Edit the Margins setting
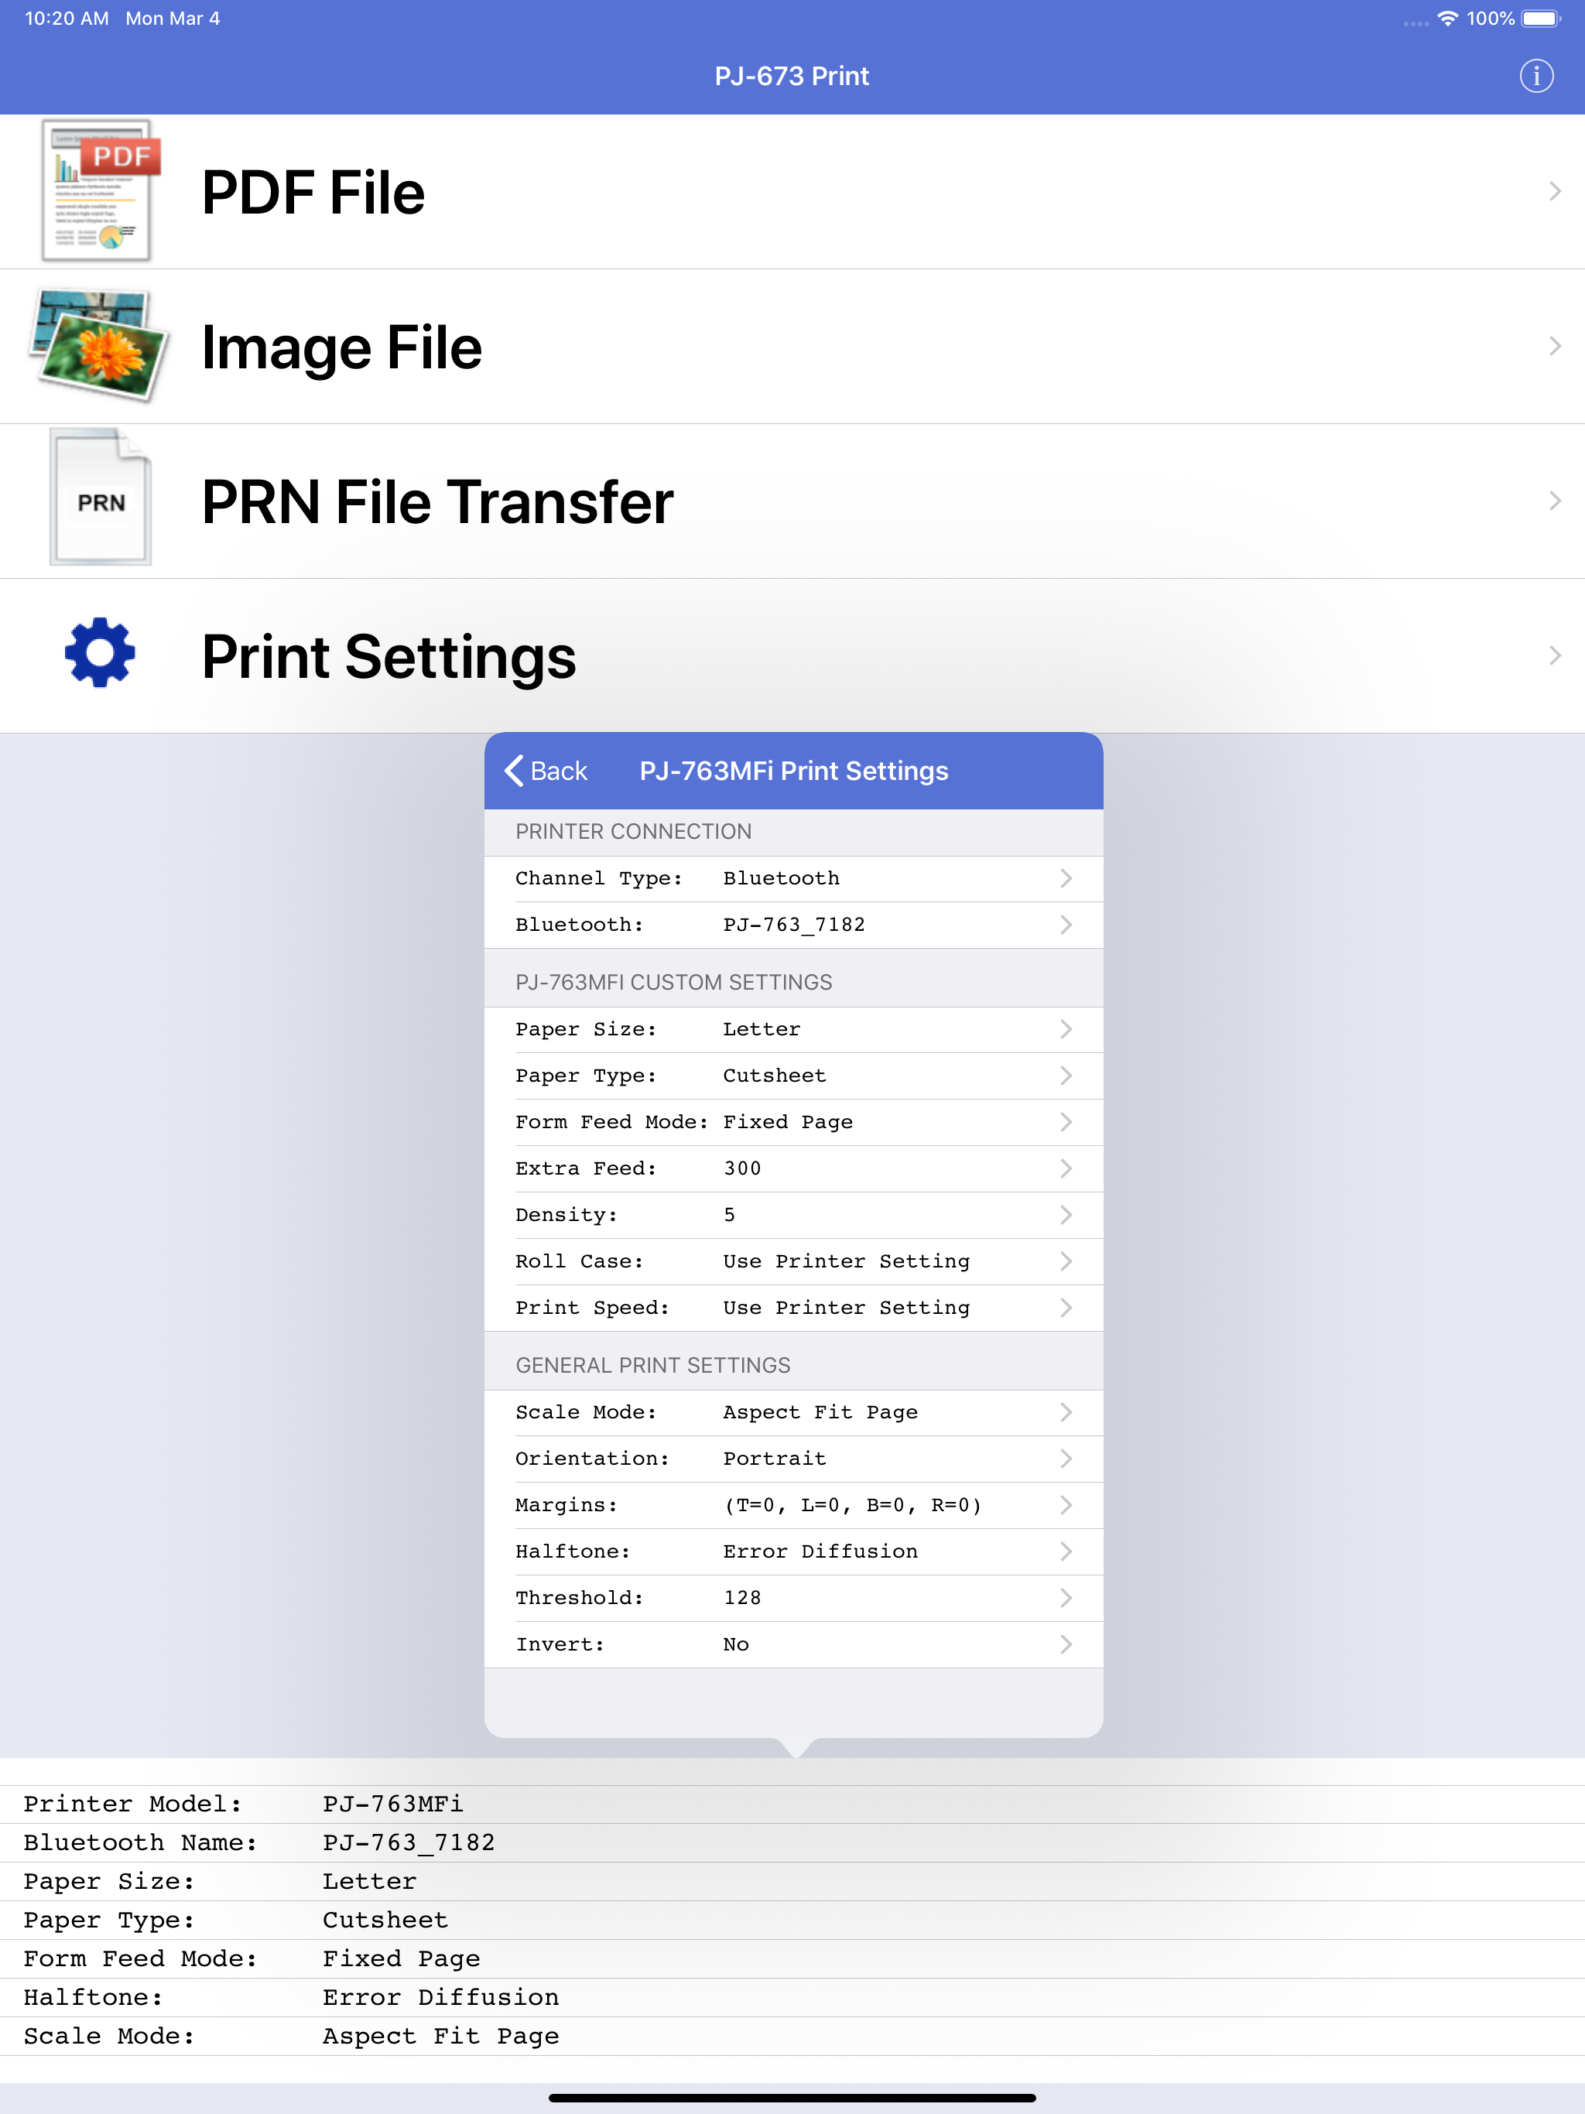Viewport: 1585px width, 2114px height. 793,1505
